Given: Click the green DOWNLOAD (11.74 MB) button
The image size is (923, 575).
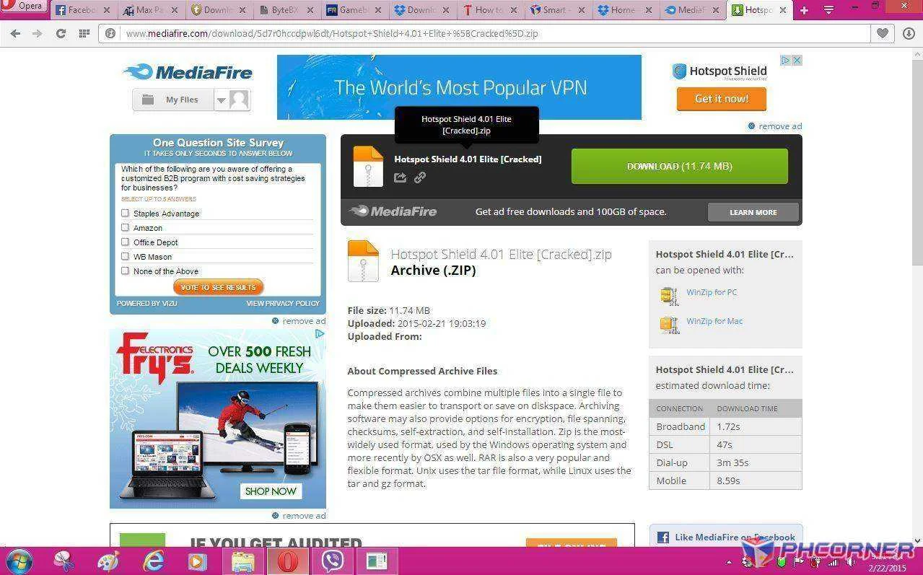Looking at the screenshot, I should coord(679,166).
